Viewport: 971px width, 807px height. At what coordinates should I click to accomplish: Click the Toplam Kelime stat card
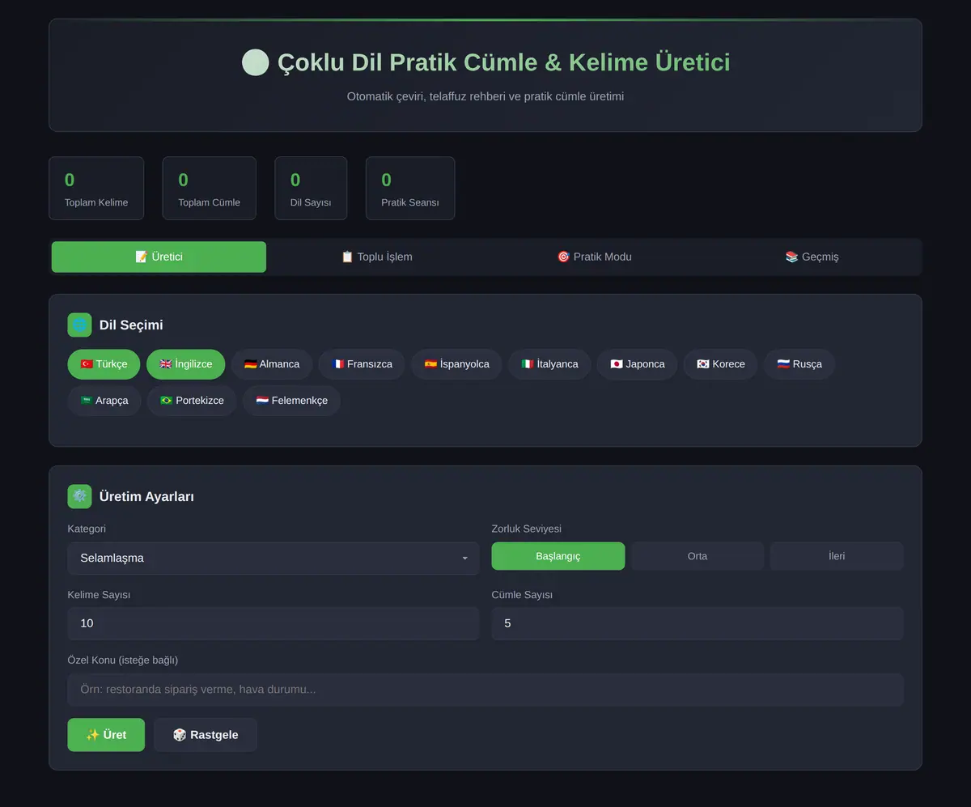[96, 189]
